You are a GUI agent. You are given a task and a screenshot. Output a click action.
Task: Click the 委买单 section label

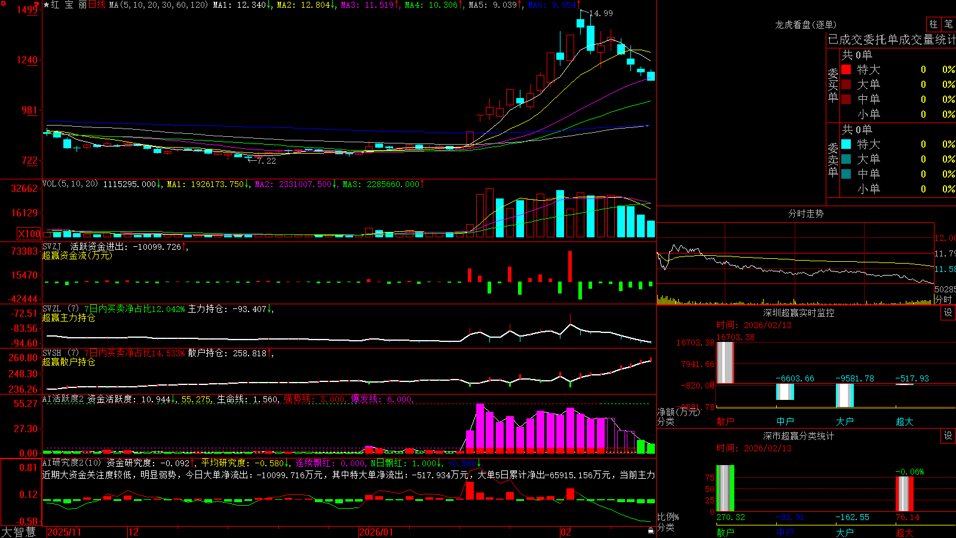point(833,85)
